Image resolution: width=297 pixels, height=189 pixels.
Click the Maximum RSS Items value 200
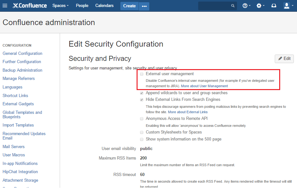(x=143, y=158)
